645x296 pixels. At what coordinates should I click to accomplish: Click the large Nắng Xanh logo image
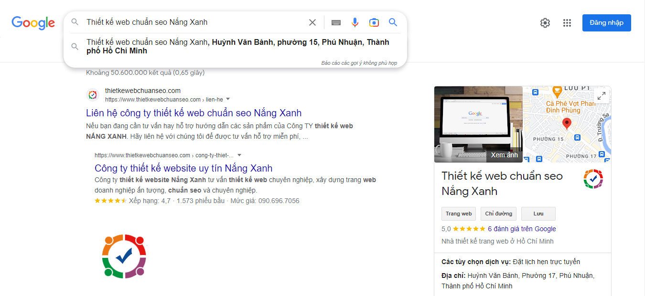point(124,256)
